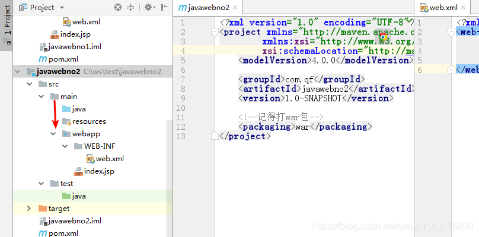The width and height of the screenshot is (479, 237).
Task: Select the orange target folder icon
Action: coord(43,209)
